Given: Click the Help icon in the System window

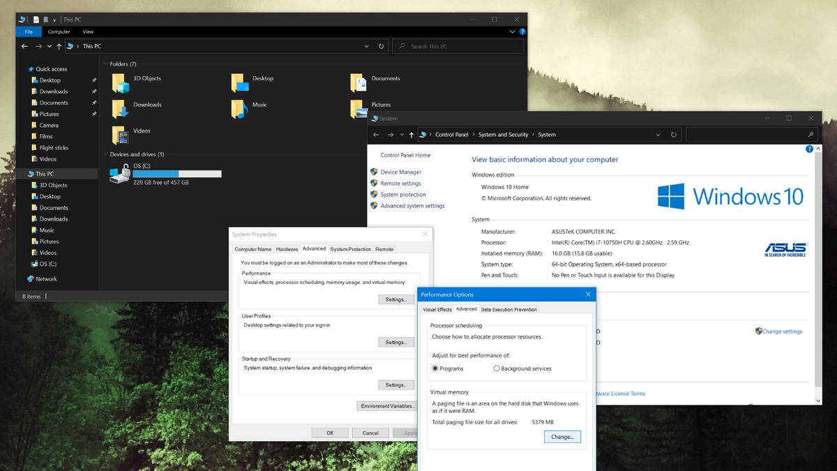Looking at the screenshot, I should coord(808,148).
